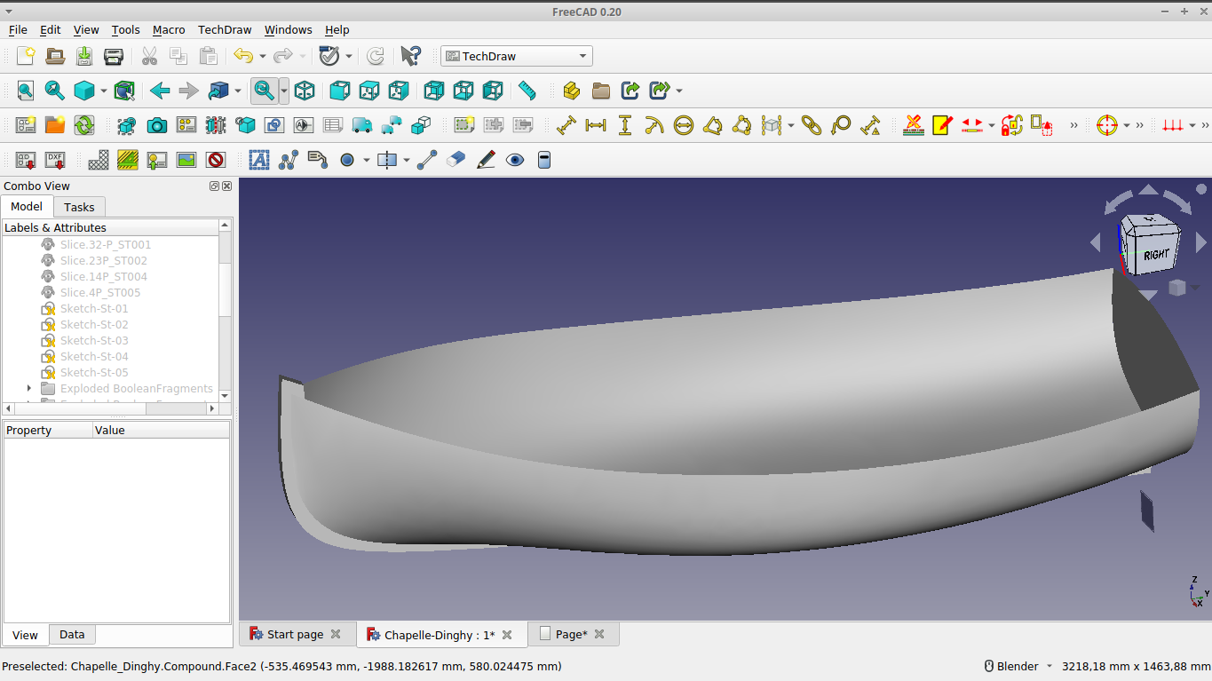This screenshot has width=1212, height=681.
Task: Click the RIGHT face of the navigation cube
Action: coord(1156,255)
